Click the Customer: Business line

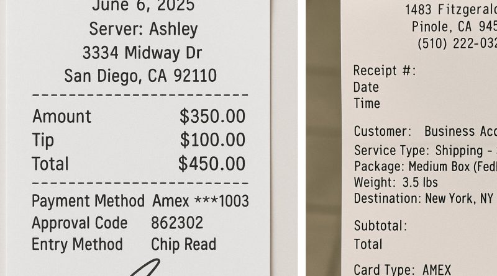pyautogui.click(x=426, y=131)
